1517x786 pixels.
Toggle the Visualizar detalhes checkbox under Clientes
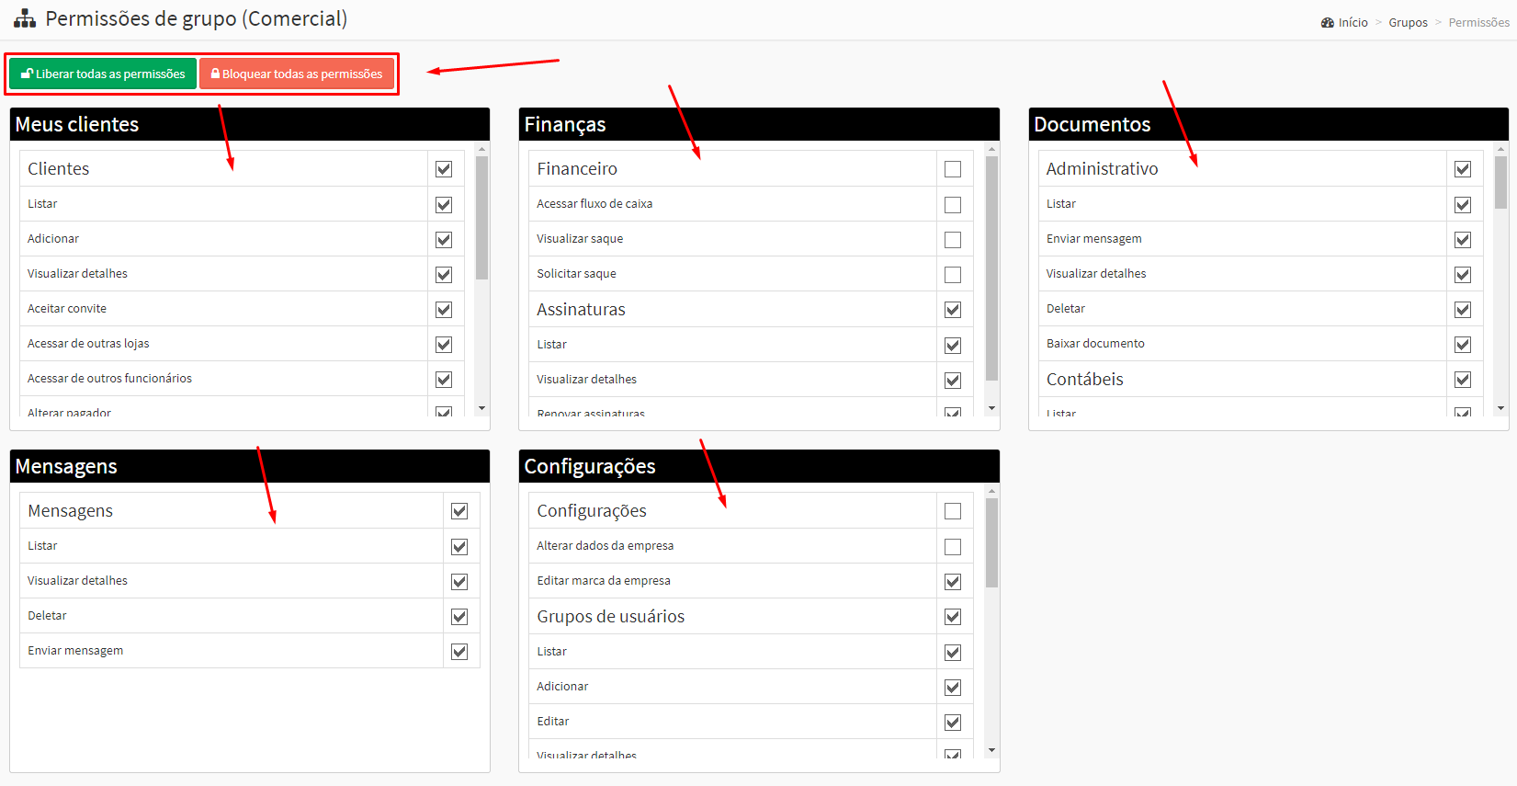pos(444,275)
